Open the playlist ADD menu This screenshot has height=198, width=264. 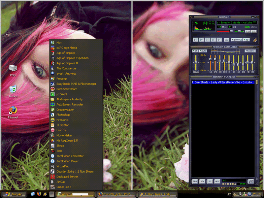(x=195, y=181)
